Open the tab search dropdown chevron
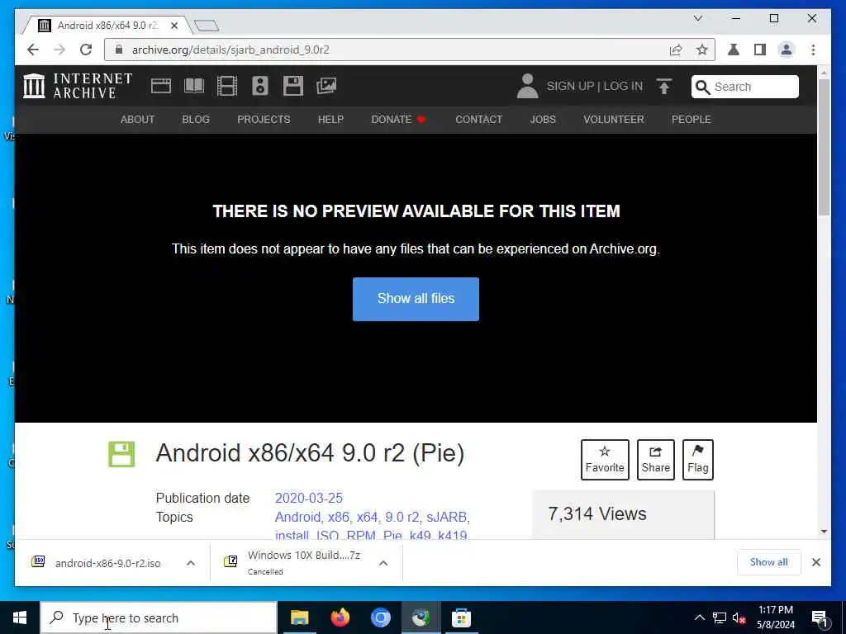The height and width of the screenshot is (634, 846). tap(697, 18)
